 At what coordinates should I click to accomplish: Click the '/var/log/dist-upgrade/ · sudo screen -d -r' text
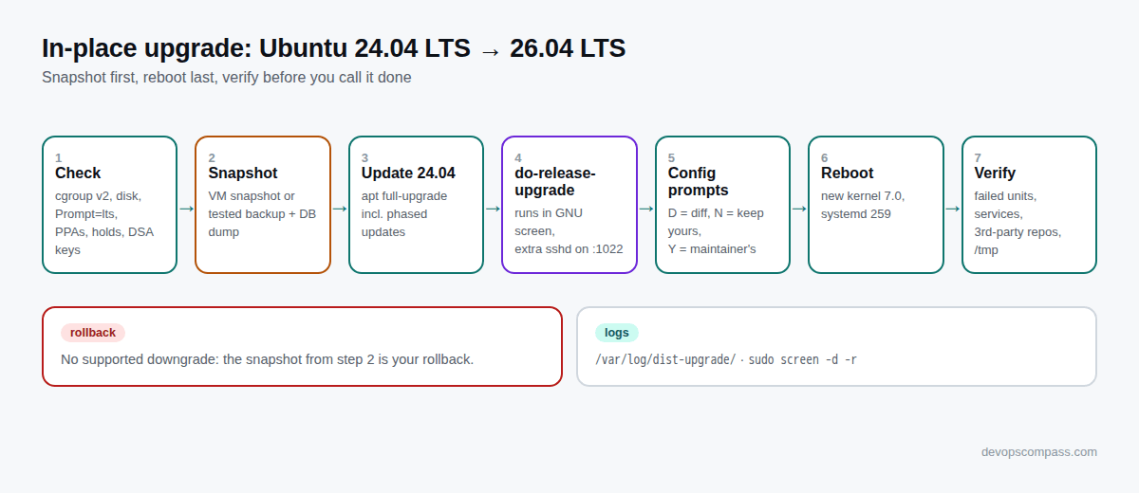tap(726, 359)
